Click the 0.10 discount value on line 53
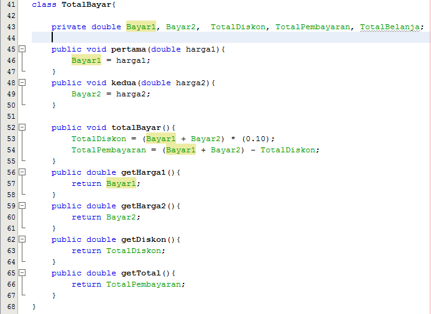 [x=256, y=139]
